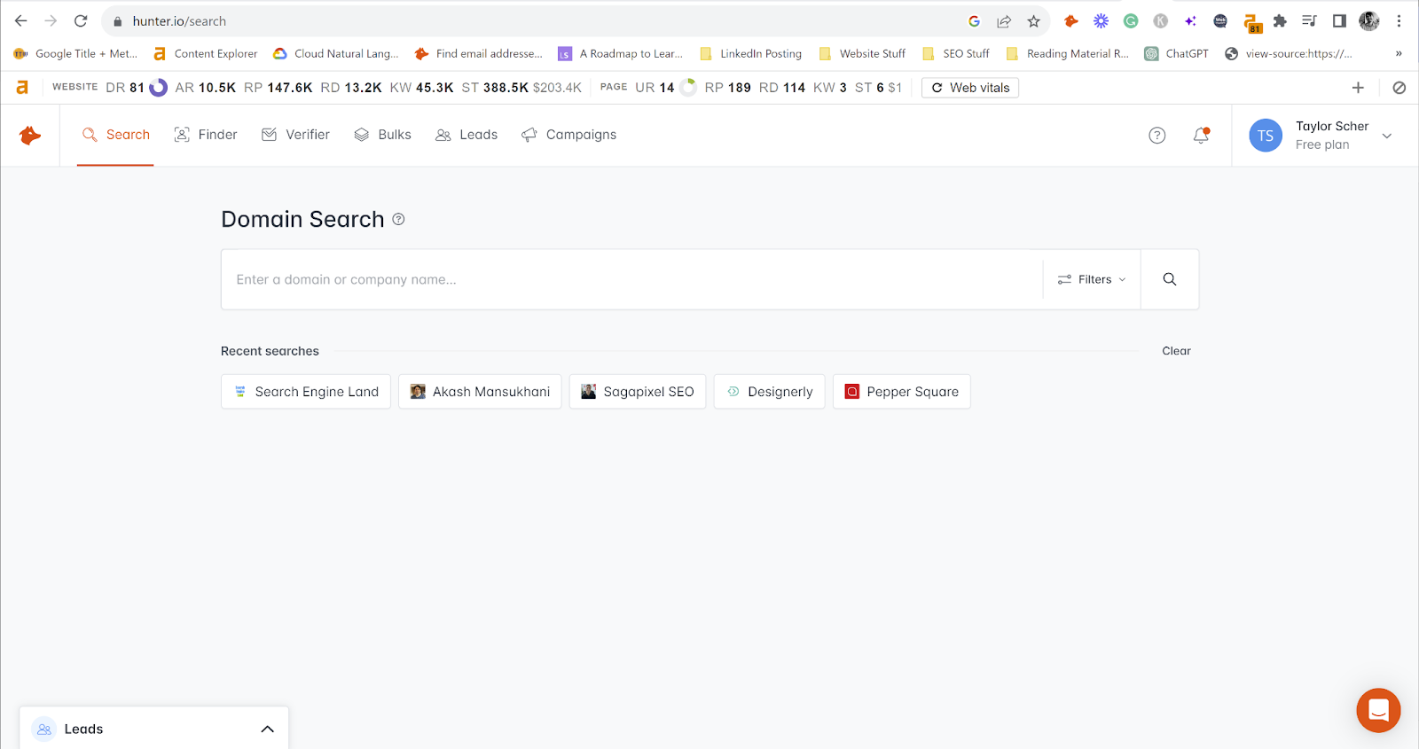Open A Roadmap to Learn bookmark
The image size is (1419, 749).
[621, 54]
